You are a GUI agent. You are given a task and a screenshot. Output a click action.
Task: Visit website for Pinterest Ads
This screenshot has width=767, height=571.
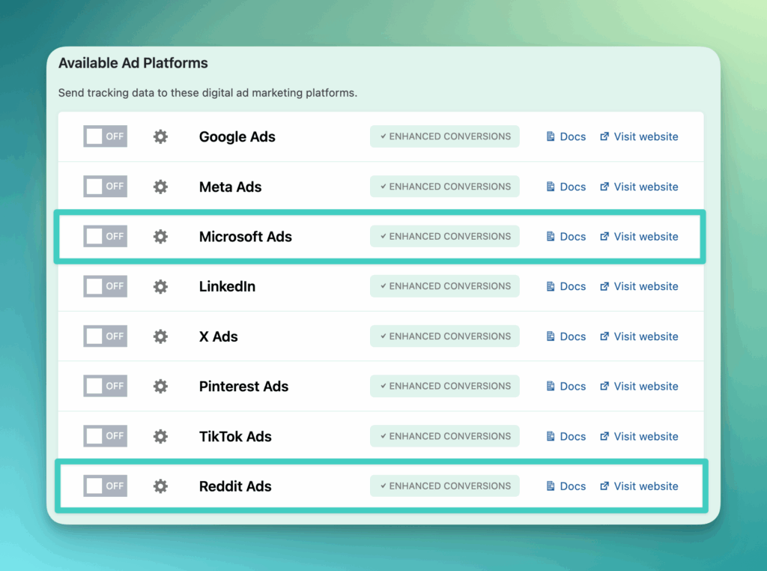(639, 386)
